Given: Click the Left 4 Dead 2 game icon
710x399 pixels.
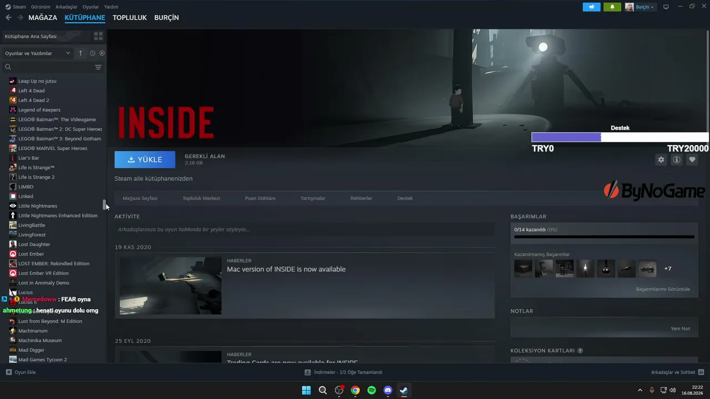Looking at the screenshot, I should click(13, 100).
